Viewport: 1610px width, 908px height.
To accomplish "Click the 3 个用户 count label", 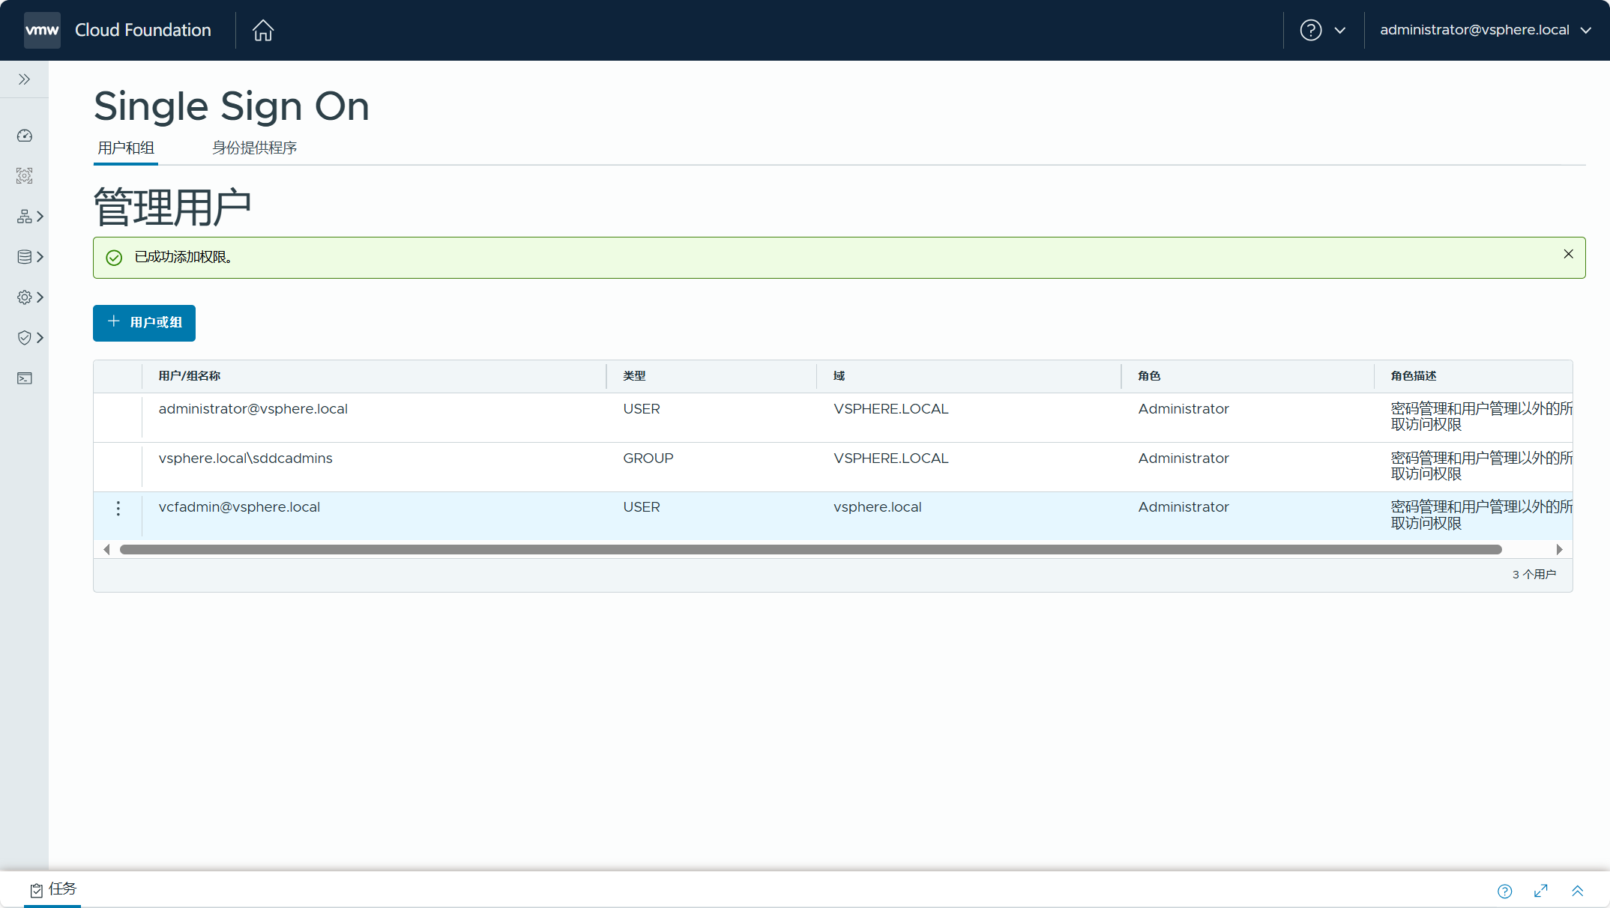I will pos(1534,575).
